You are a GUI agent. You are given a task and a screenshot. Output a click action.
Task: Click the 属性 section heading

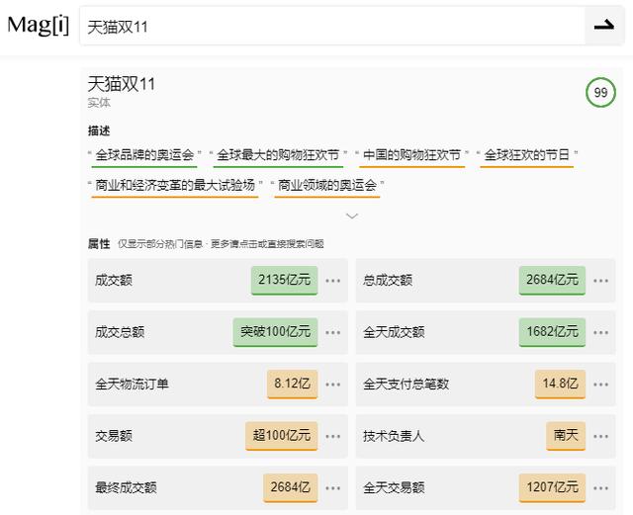click(x=99, y=244)
